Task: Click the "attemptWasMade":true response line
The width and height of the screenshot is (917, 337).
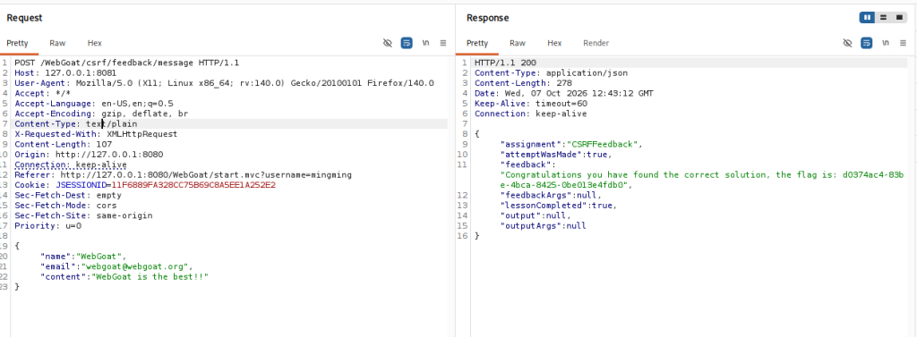Action: pos(556,154)
